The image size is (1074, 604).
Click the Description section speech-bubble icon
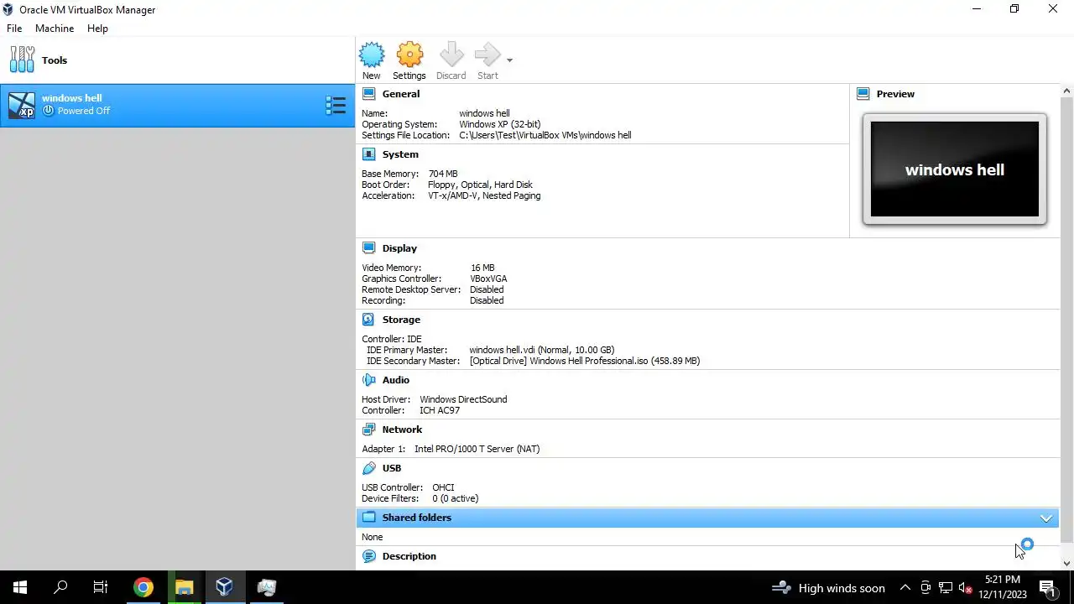click(368, 556)
